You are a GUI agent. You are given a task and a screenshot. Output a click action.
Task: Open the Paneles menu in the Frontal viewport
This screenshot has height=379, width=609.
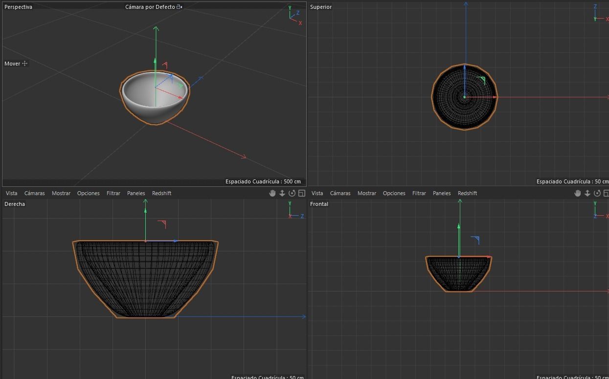[x=442, y=193]
